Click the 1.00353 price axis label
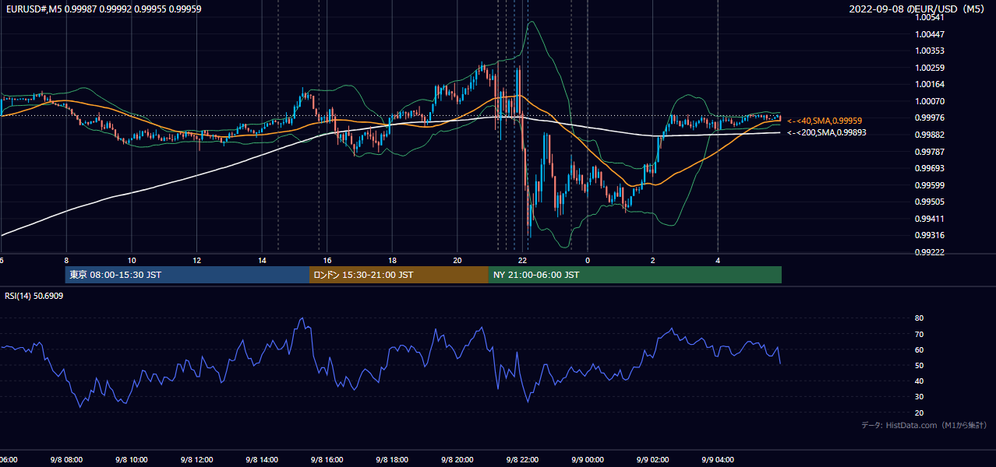 tap(931, 51)
